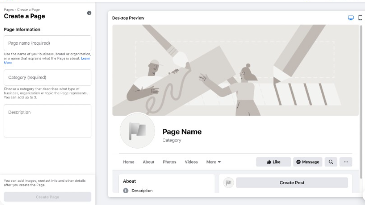The width and height of the screenshot is (365, 205).
Task: Expand the More dropdown in page navigation
Action: pyautogui.click(x=213, y=162)
